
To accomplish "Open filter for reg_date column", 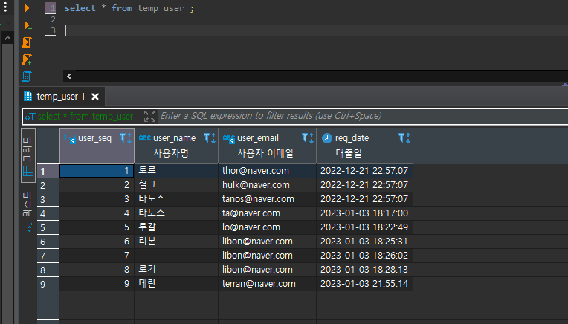I will [x=401, y=137].
